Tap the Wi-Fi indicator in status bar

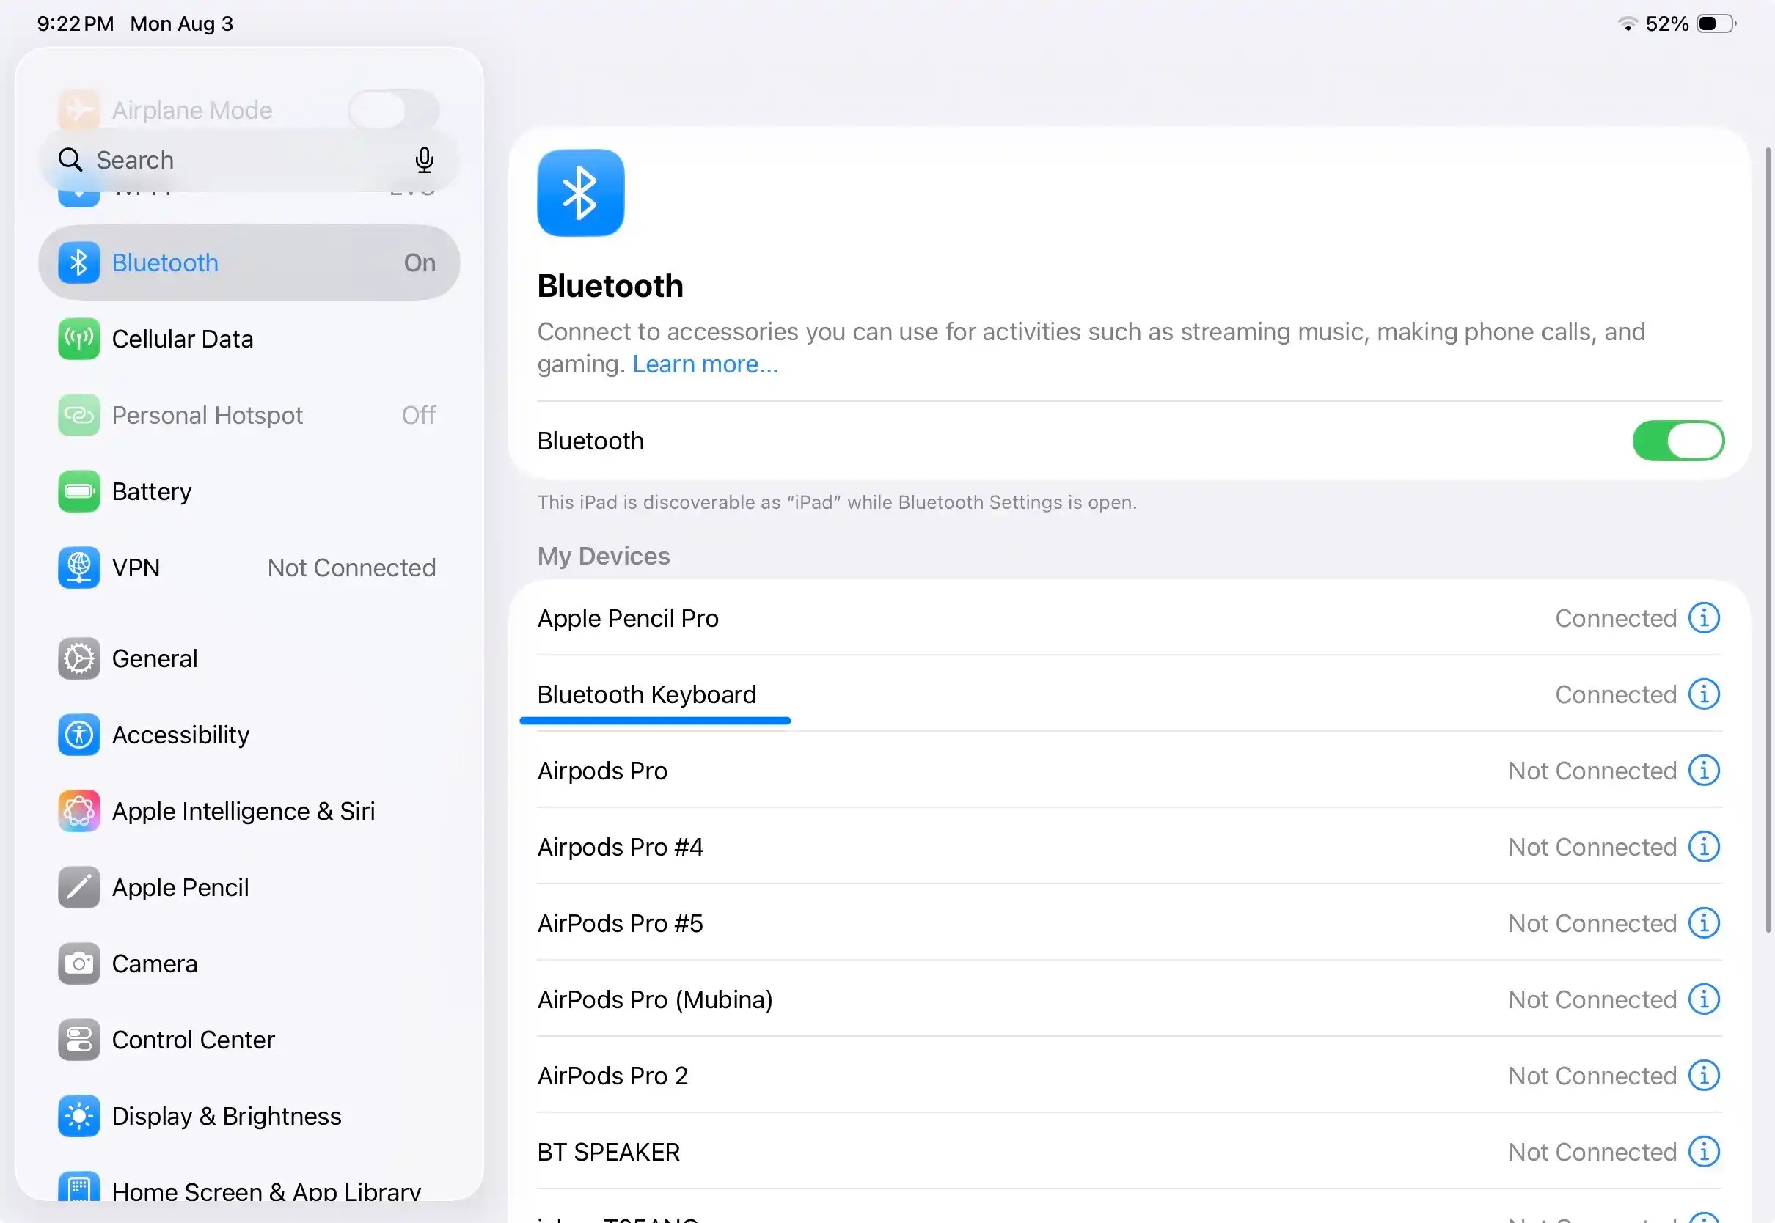tap(1626, 23)
